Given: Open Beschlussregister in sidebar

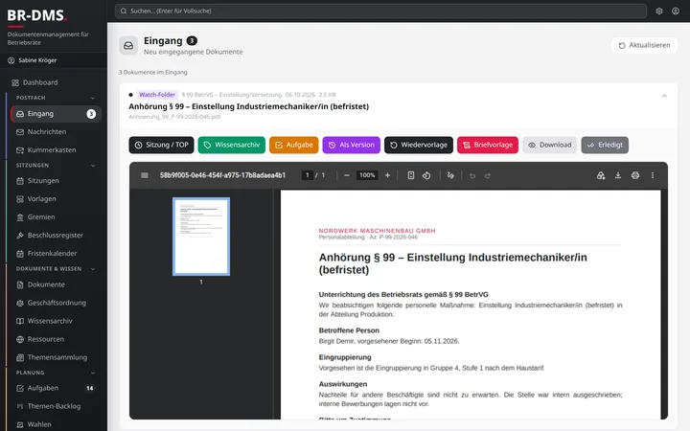Looking at the screenshot, I should 56,236.
